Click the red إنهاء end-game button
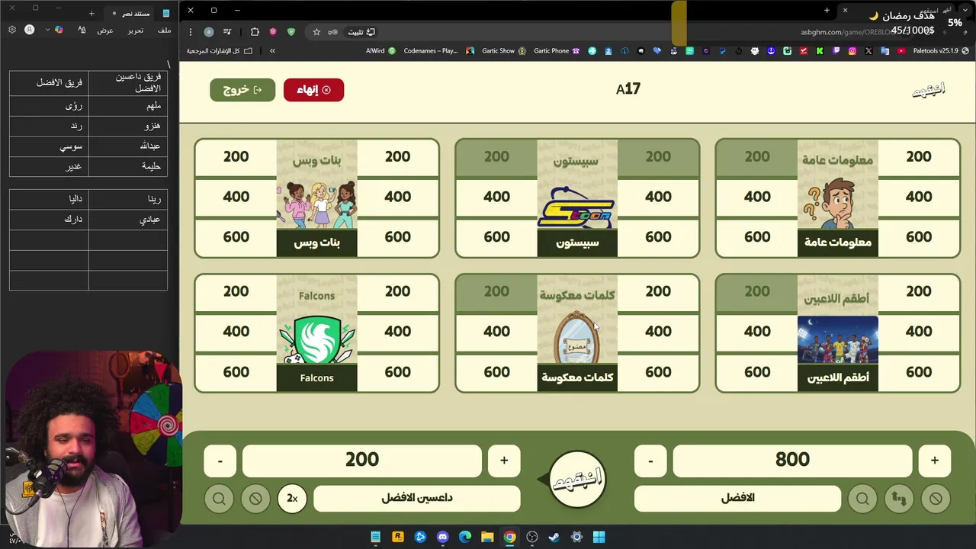 313,90
